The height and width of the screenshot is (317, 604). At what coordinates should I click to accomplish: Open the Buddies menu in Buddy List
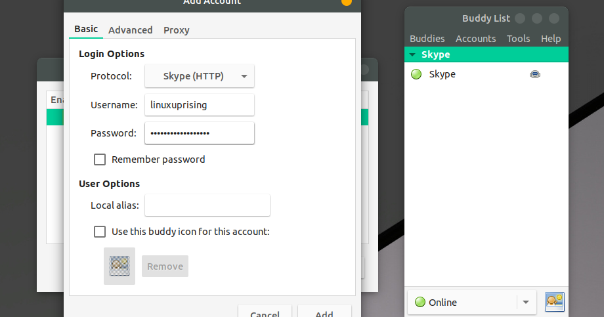tap(427, 39)
